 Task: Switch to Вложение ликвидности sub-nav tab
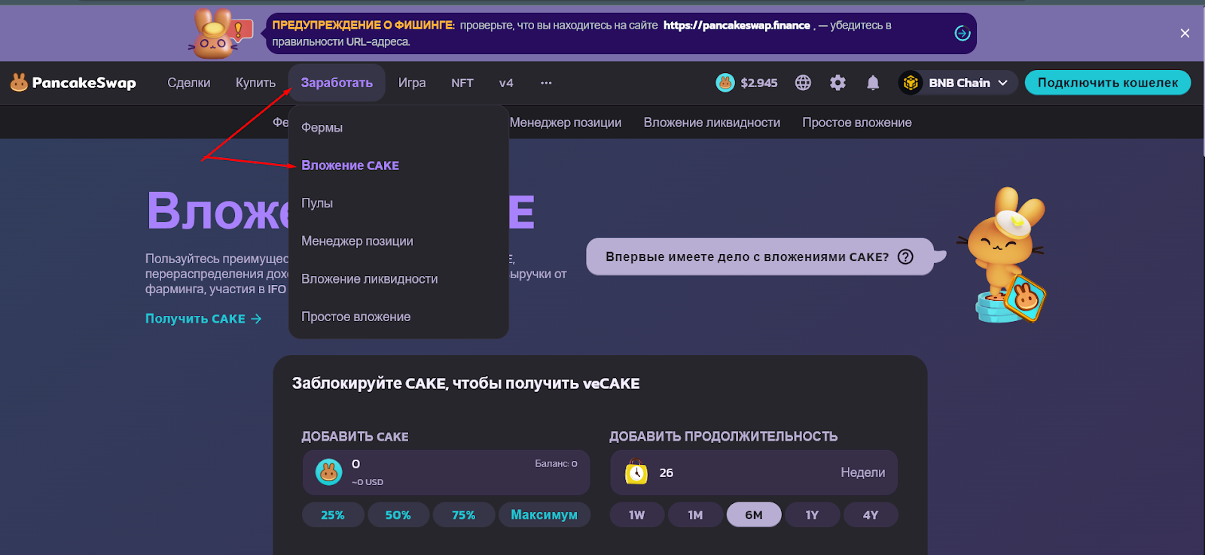coord(712,123)
